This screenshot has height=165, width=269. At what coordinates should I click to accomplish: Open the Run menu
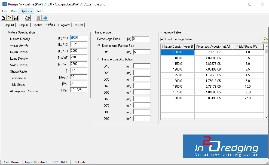tap(14, 11)
